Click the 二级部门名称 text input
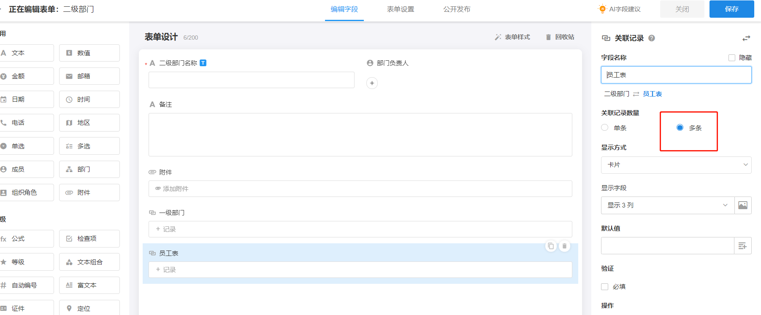Viewport: 761px width, 315px height. [251, 80]
